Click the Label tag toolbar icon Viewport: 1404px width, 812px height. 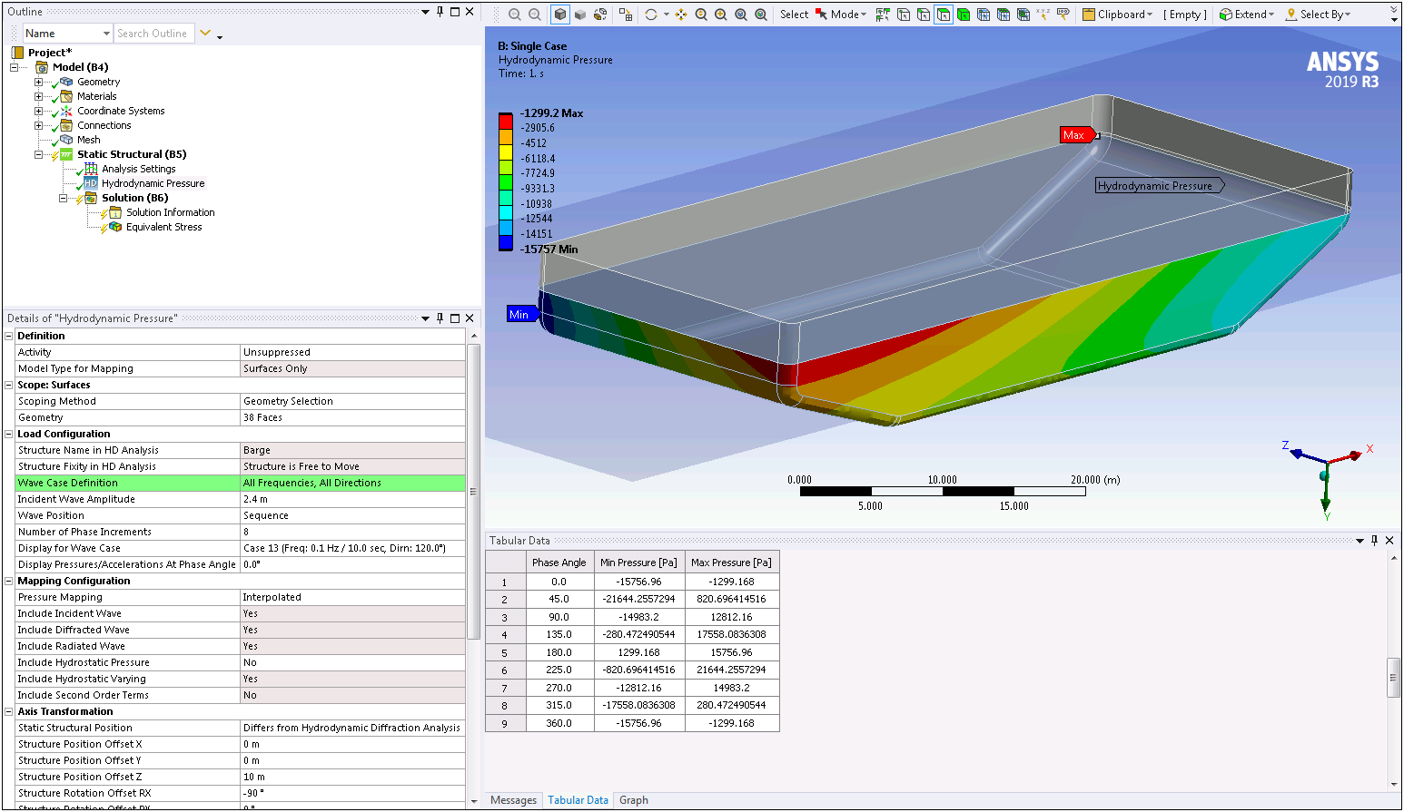click(1063, 15)
